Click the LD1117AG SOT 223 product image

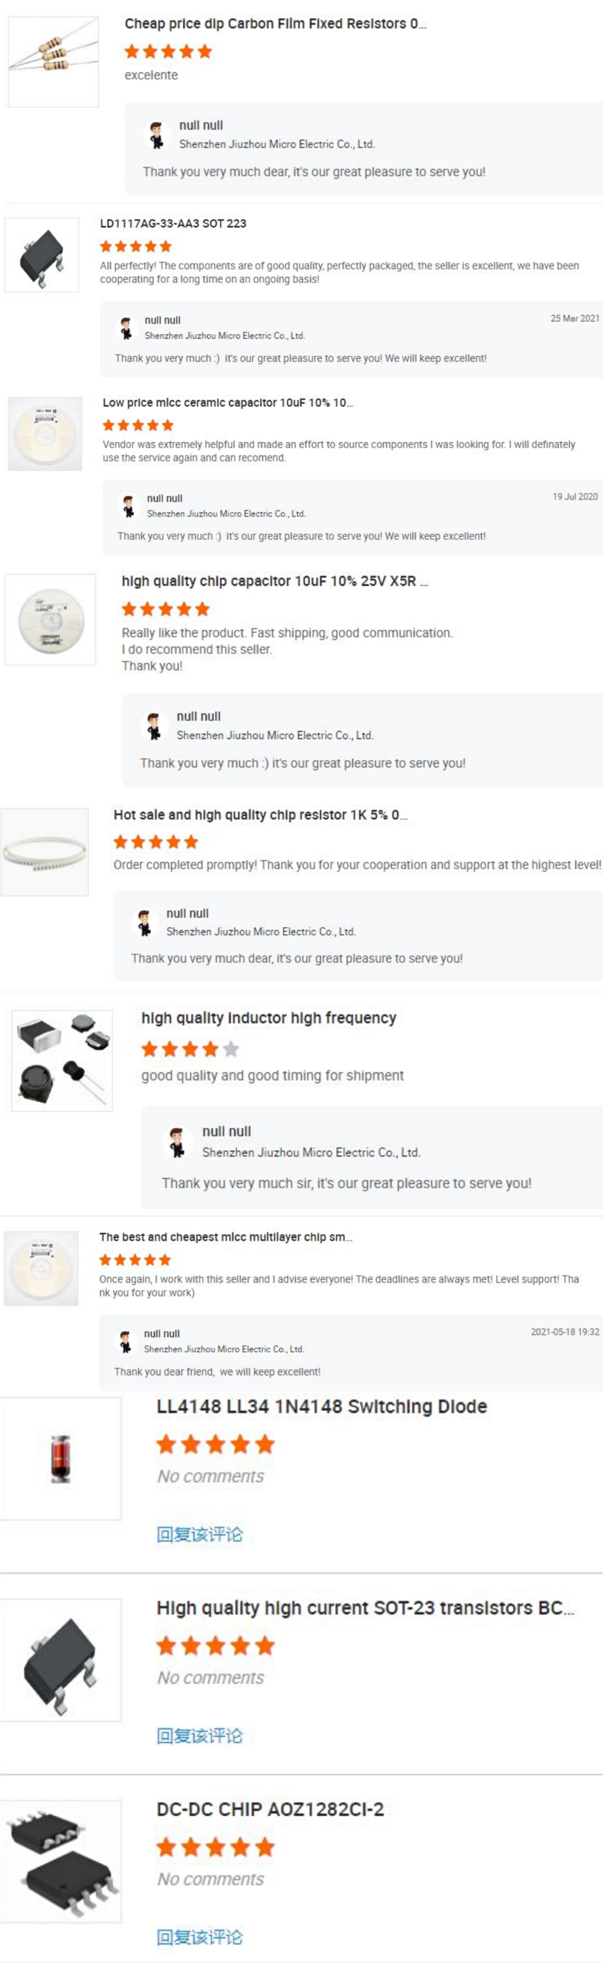click(42, 255)
